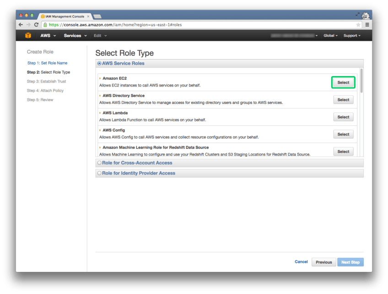Click the Next Step button

pyautogui.click(x=350, y=262)
